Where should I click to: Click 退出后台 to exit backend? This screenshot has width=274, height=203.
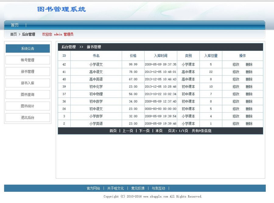pos(27,117)
